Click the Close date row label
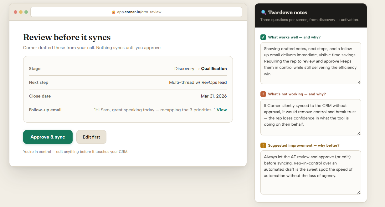This screenshot has height=207, width=385. [x=40, y=96]
